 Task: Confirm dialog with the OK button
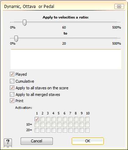pyautogui.click(x=88, y=141)
